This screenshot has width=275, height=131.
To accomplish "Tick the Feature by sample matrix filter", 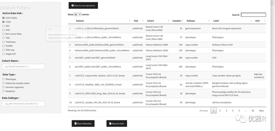I will 3,83.
